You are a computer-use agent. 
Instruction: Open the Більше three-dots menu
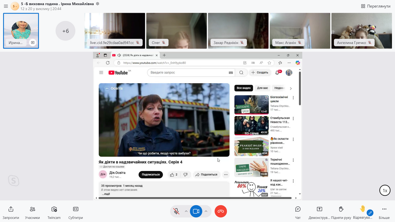(x=384, y=212)
